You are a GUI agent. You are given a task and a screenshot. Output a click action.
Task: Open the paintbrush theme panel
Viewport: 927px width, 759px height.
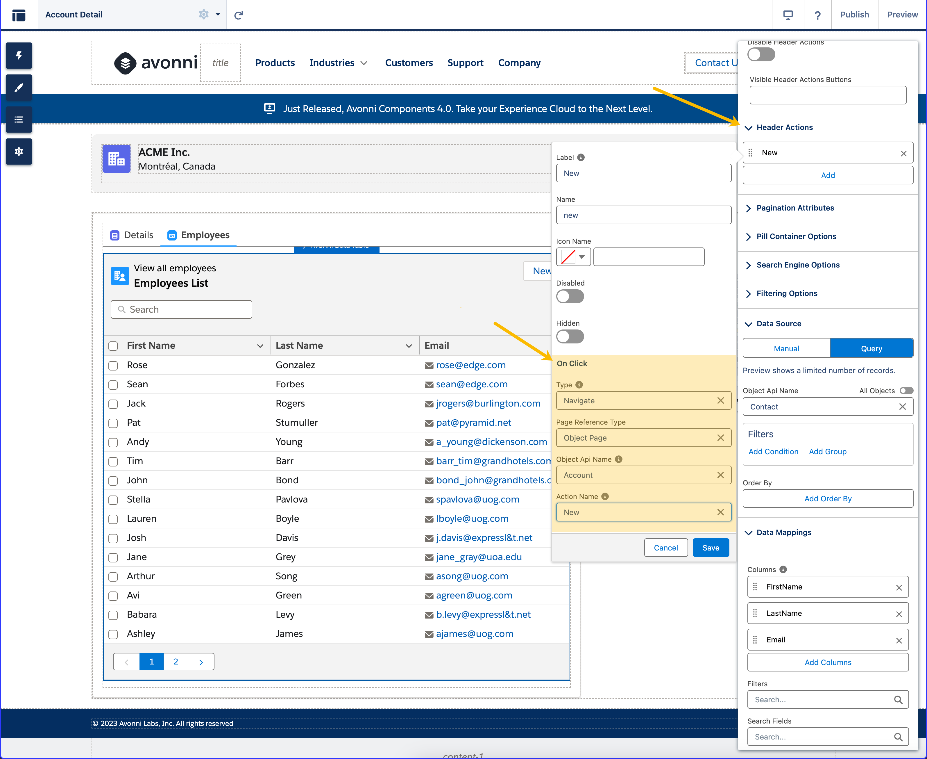19,88
